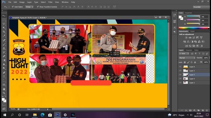Filter layers by type (T) icon
This screenshot has width=211, height=118.
point(199,54)
